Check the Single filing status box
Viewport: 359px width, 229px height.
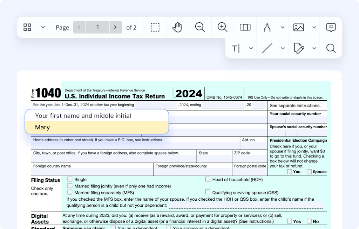tap(70, 179)
